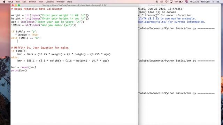Viewport: 223px width, 125px height.
Task: Click the (dot 3)] on darwin line in shell
Action: click(x=157, y=12)
